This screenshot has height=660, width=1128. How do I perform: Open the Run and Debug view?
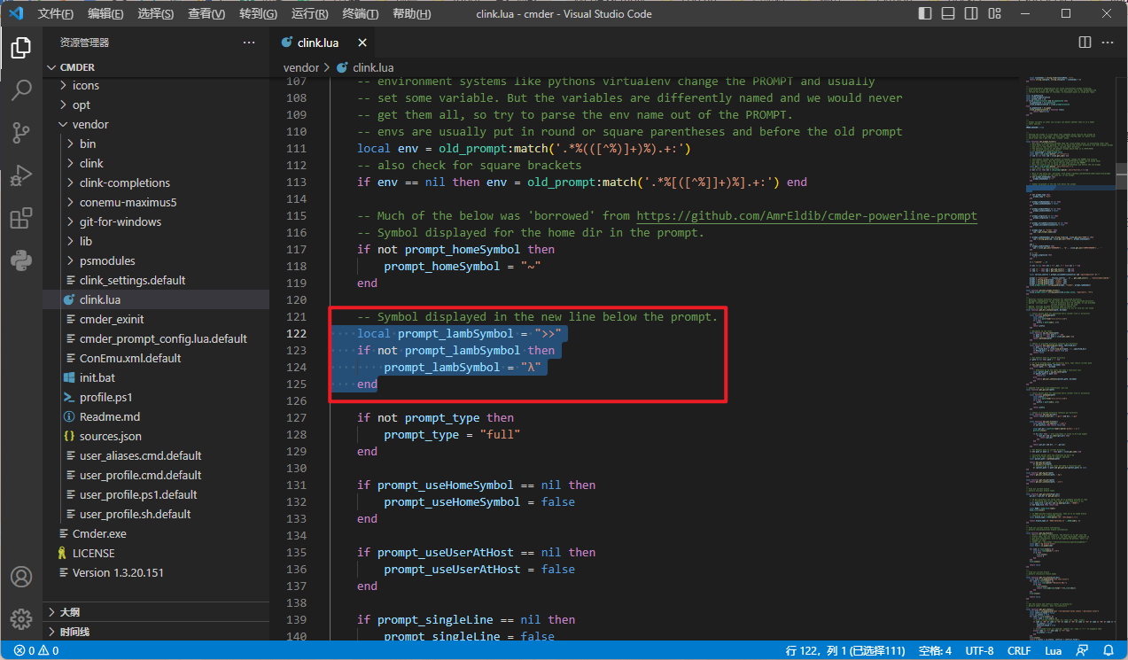click(21, 175)
